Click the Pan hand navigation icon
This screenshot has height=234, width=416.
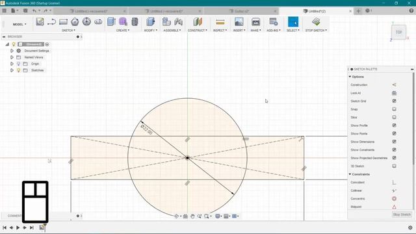pyautogui.click(x=192, y=216)
